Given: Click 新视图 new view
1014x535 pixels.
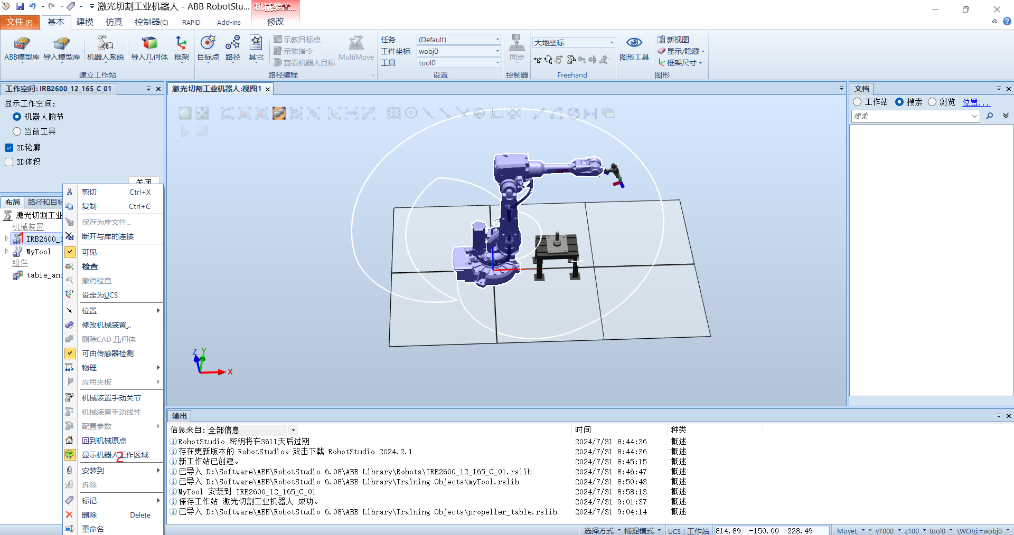Looking at the screenshot, I should tap(673, 40).
